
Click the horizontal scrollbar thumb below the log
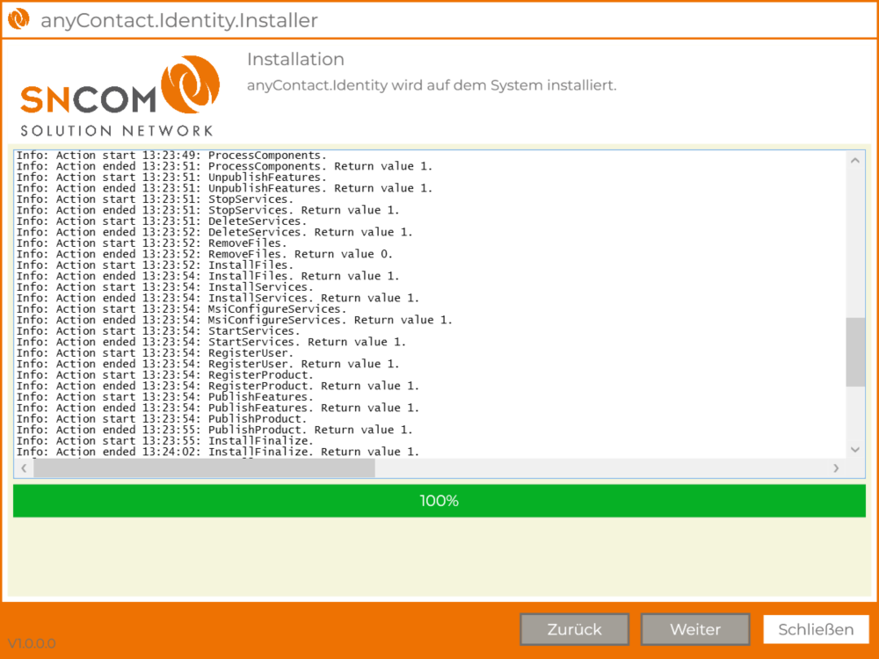(204, 469)
